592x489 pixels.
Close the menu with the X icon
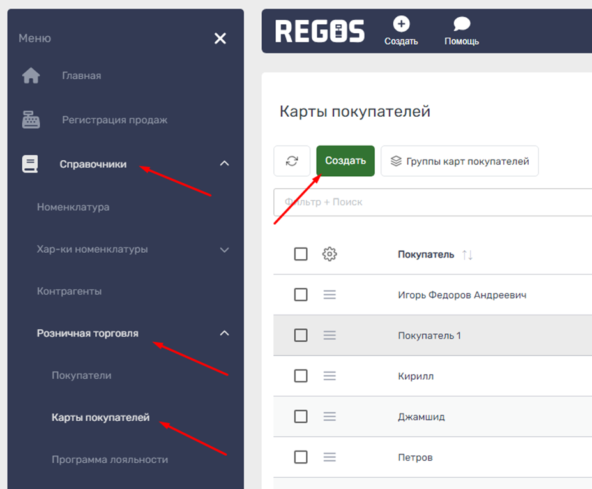[x=220, y=39]
